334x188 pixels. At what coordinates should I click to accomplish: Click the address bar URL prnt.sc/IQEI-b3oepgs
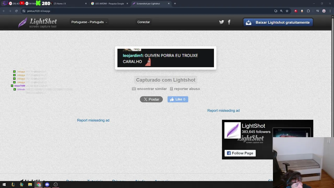click(39, 11)
